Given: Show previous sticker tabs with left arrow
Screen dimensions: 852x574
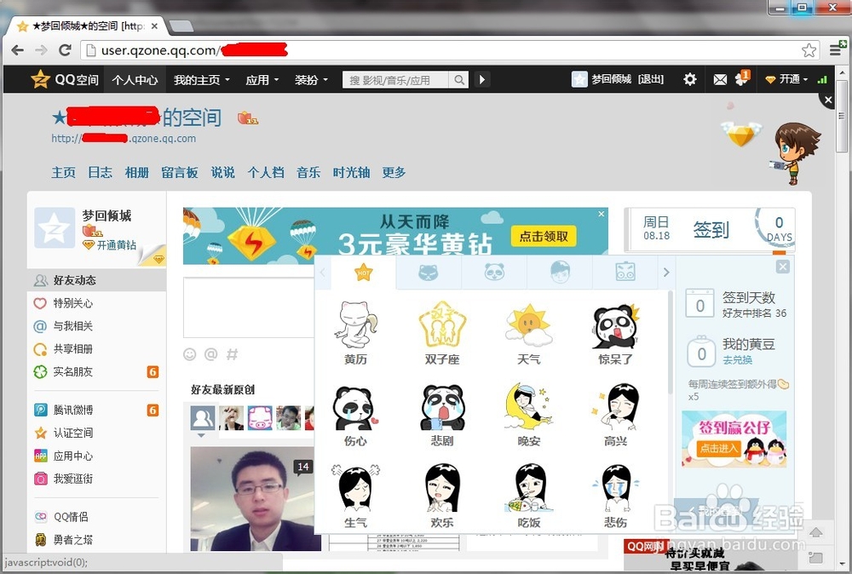Looking at the screenshot, I should 323,272.
